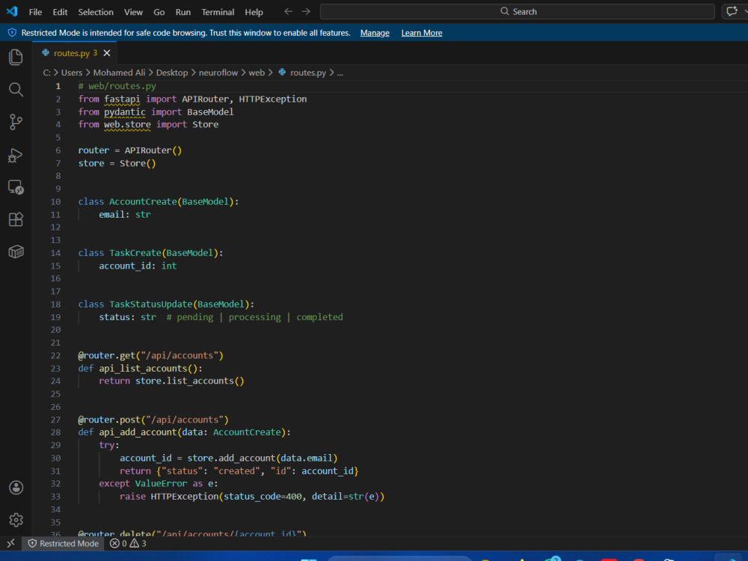
Task: Open the Run menu
Action: pyautogui.click(x=183, y=12)
